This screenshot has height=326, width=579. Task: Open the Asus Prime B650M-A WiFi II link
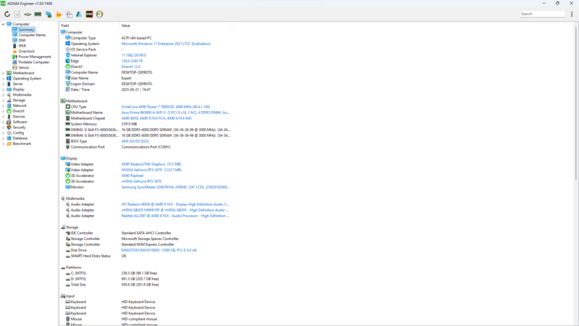175,112
